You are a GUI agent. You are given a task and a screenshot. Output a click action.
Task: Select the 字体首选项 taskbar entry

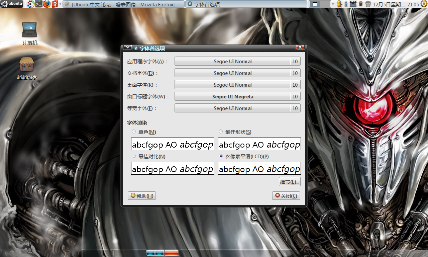[x=246, y=4]
